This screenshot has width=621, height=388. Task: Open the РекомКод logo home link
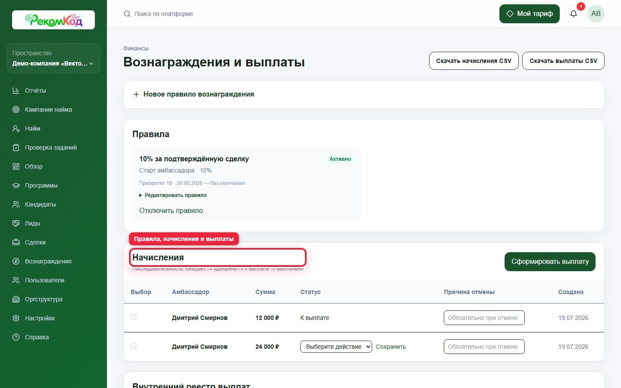53,20
